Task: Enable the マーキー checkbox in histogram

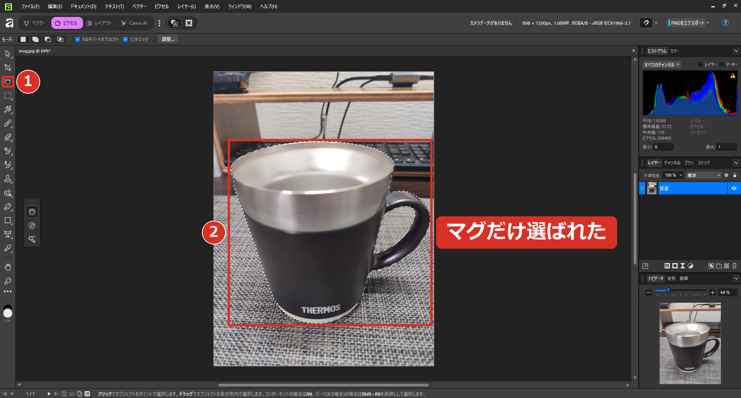Action: (x=722, y=64)
